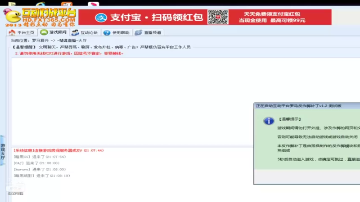Click the pink arrow application icon at top
The width and height of the screenshot is (360, 202).
pyautogui.click(x=94, y=4)
